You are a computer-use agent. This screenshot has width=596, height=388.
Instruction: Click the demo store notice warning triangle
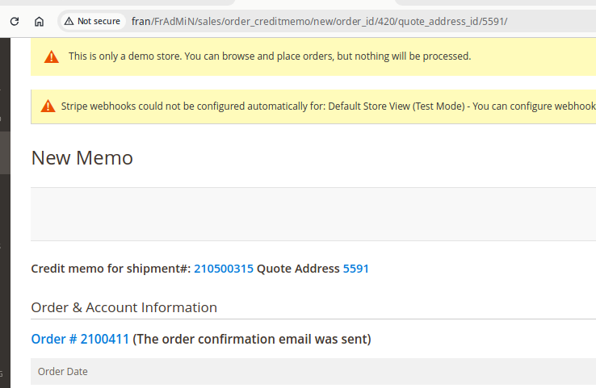pyautogui.click(x=52, y=56)
